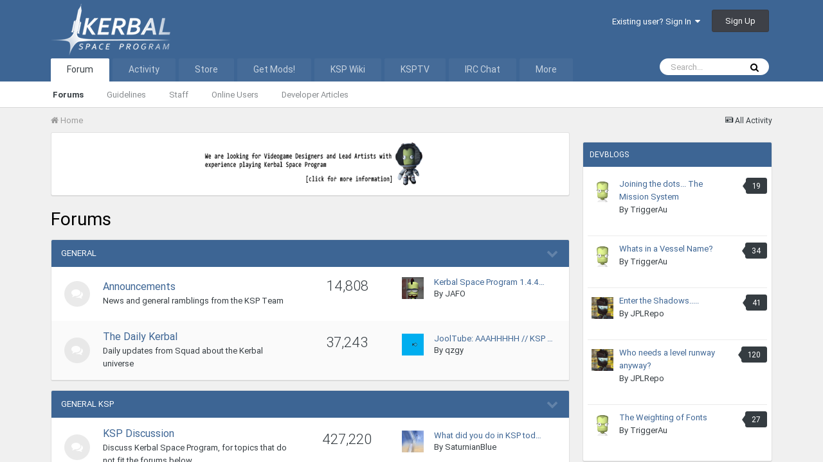This screenshot has width=823, height=462.
Task: Click TriggerAu avatar beside Whats in a Vessel Name
Action: coord(602,257)
